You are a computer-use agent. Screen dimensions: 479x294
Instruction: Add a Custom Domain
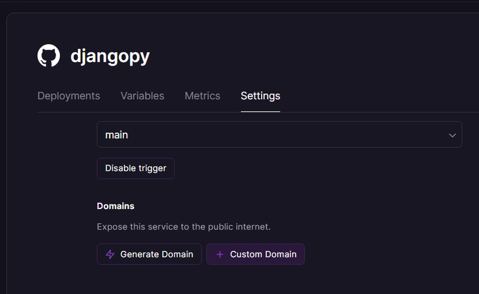click(x=256, y=254)
